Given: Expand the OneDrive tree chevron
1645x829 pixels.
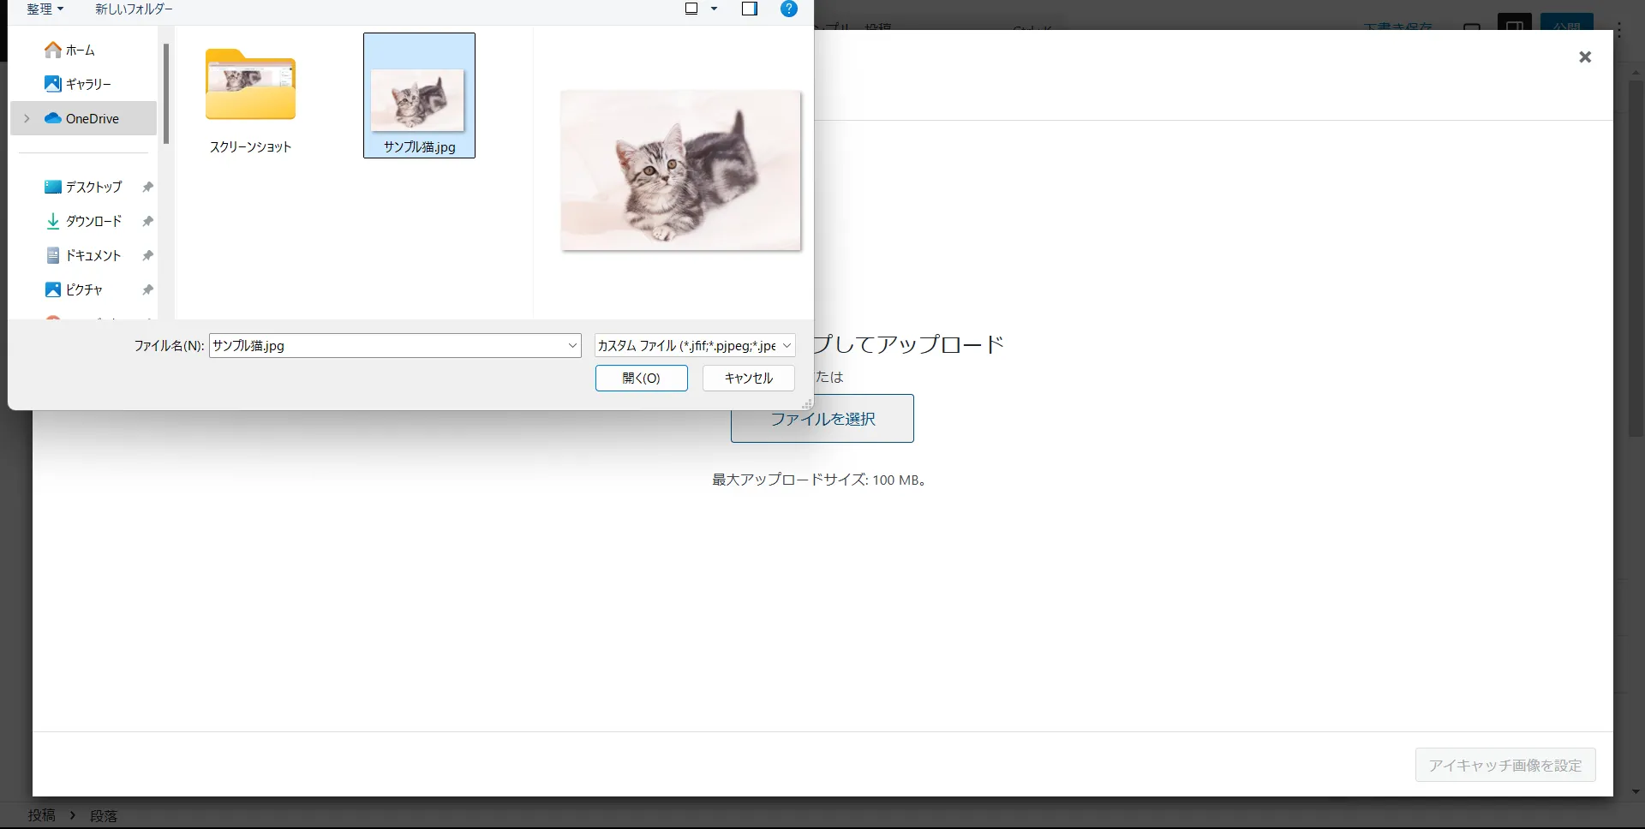Looking at the screenshot, I should pos(25,118).
